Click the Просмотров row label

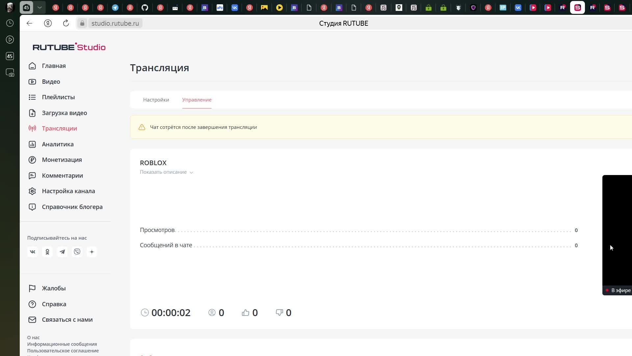tap(157, 230)
